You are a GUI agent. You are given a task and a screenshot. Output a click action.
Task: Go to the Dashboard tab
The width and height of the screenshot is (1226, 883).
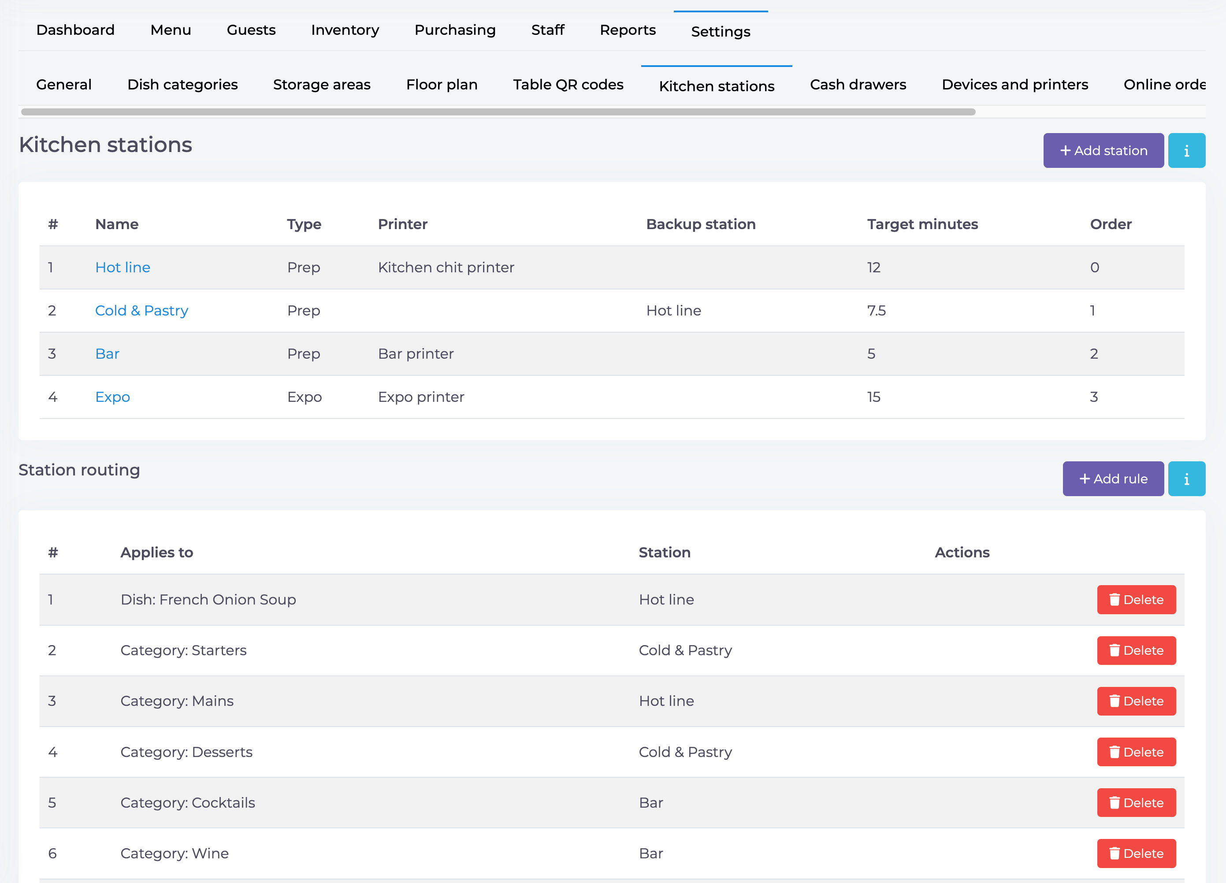(x=76, y=30)
